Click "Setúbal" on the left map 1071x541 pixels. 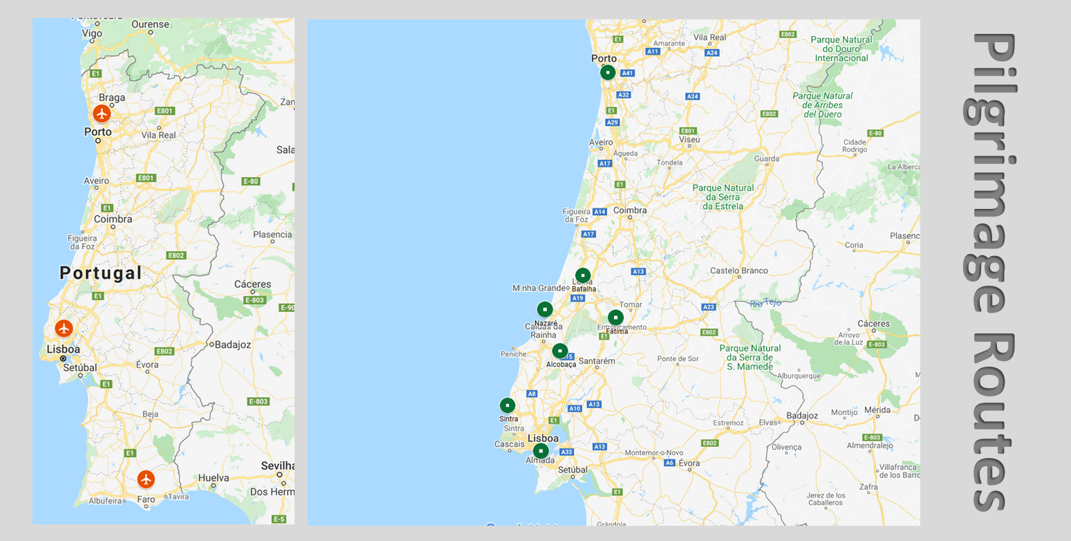point(80,368)
